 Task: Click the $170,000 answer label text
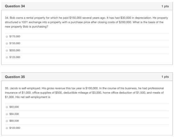15,36
